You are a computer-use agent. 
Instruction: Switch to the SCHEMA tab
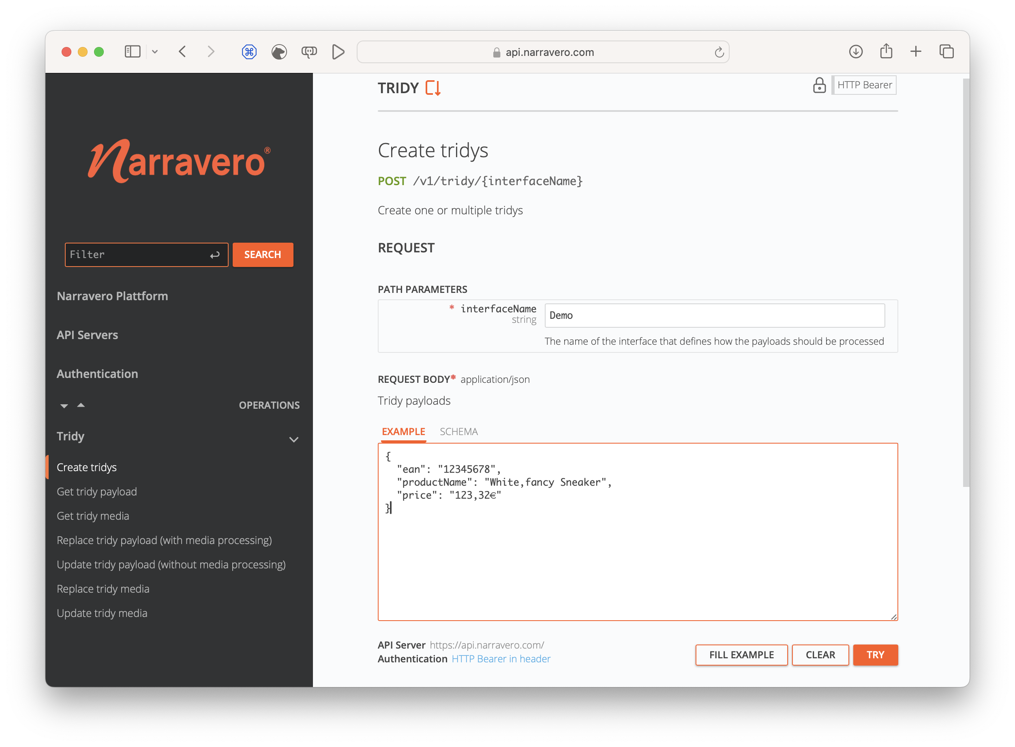[x=458, y=431]
